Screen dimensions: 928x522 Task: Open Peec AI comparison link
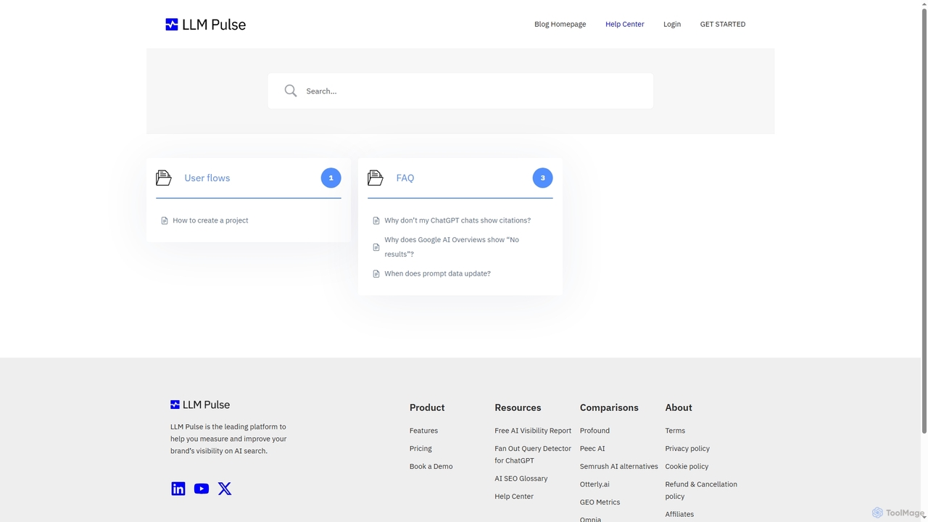click(x=592, y=449)
